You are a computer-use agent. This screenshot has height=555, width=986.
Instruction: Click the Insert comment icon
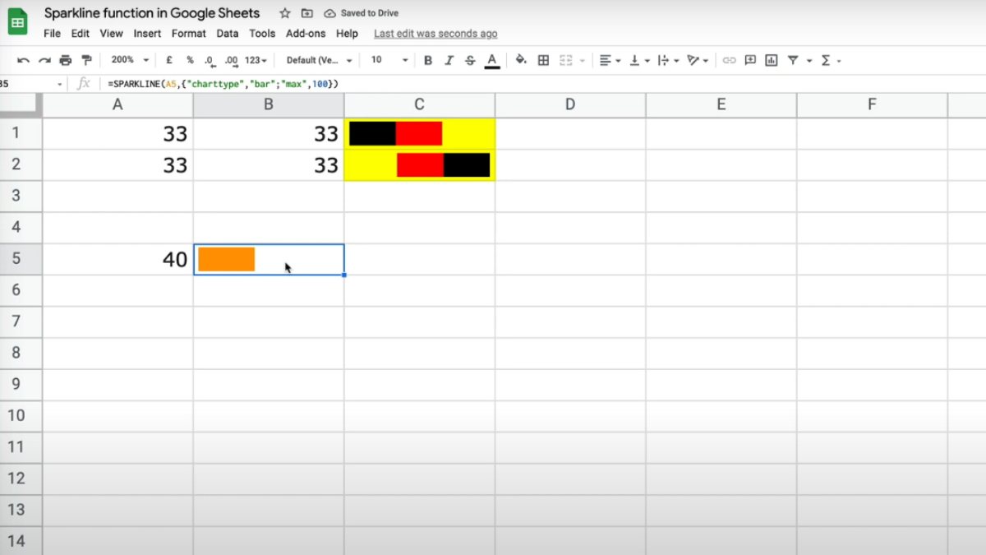(x=750, y=60)
